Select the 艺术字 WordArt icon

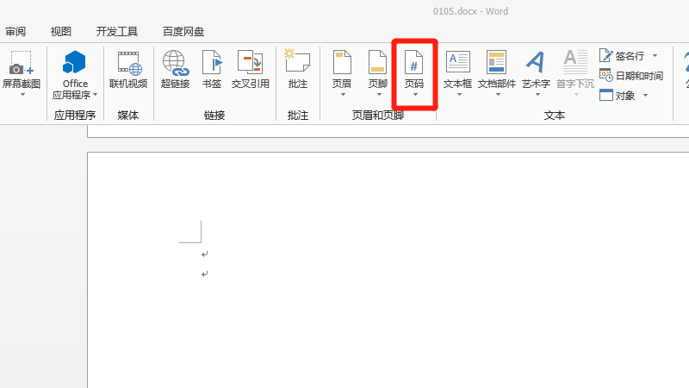point(536,64)
